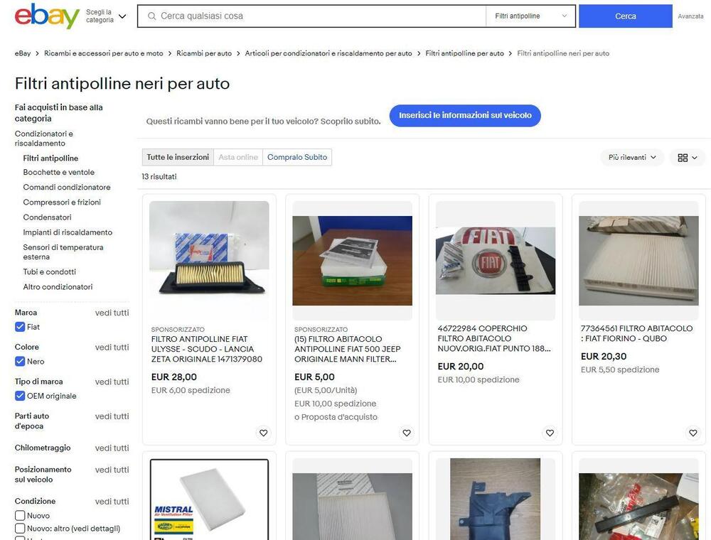Open the Fiat Ulysse filter product image

click(209, 261)
